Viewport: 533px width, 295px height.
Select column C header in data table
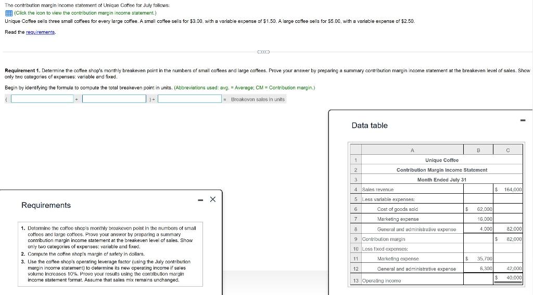(x=508, y=150)
